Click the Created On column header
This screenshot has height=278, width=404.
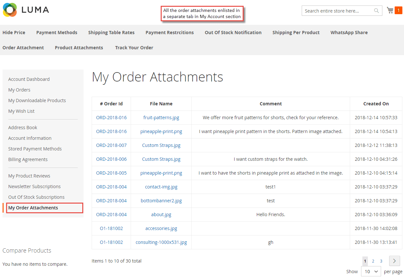pos(376,104)
